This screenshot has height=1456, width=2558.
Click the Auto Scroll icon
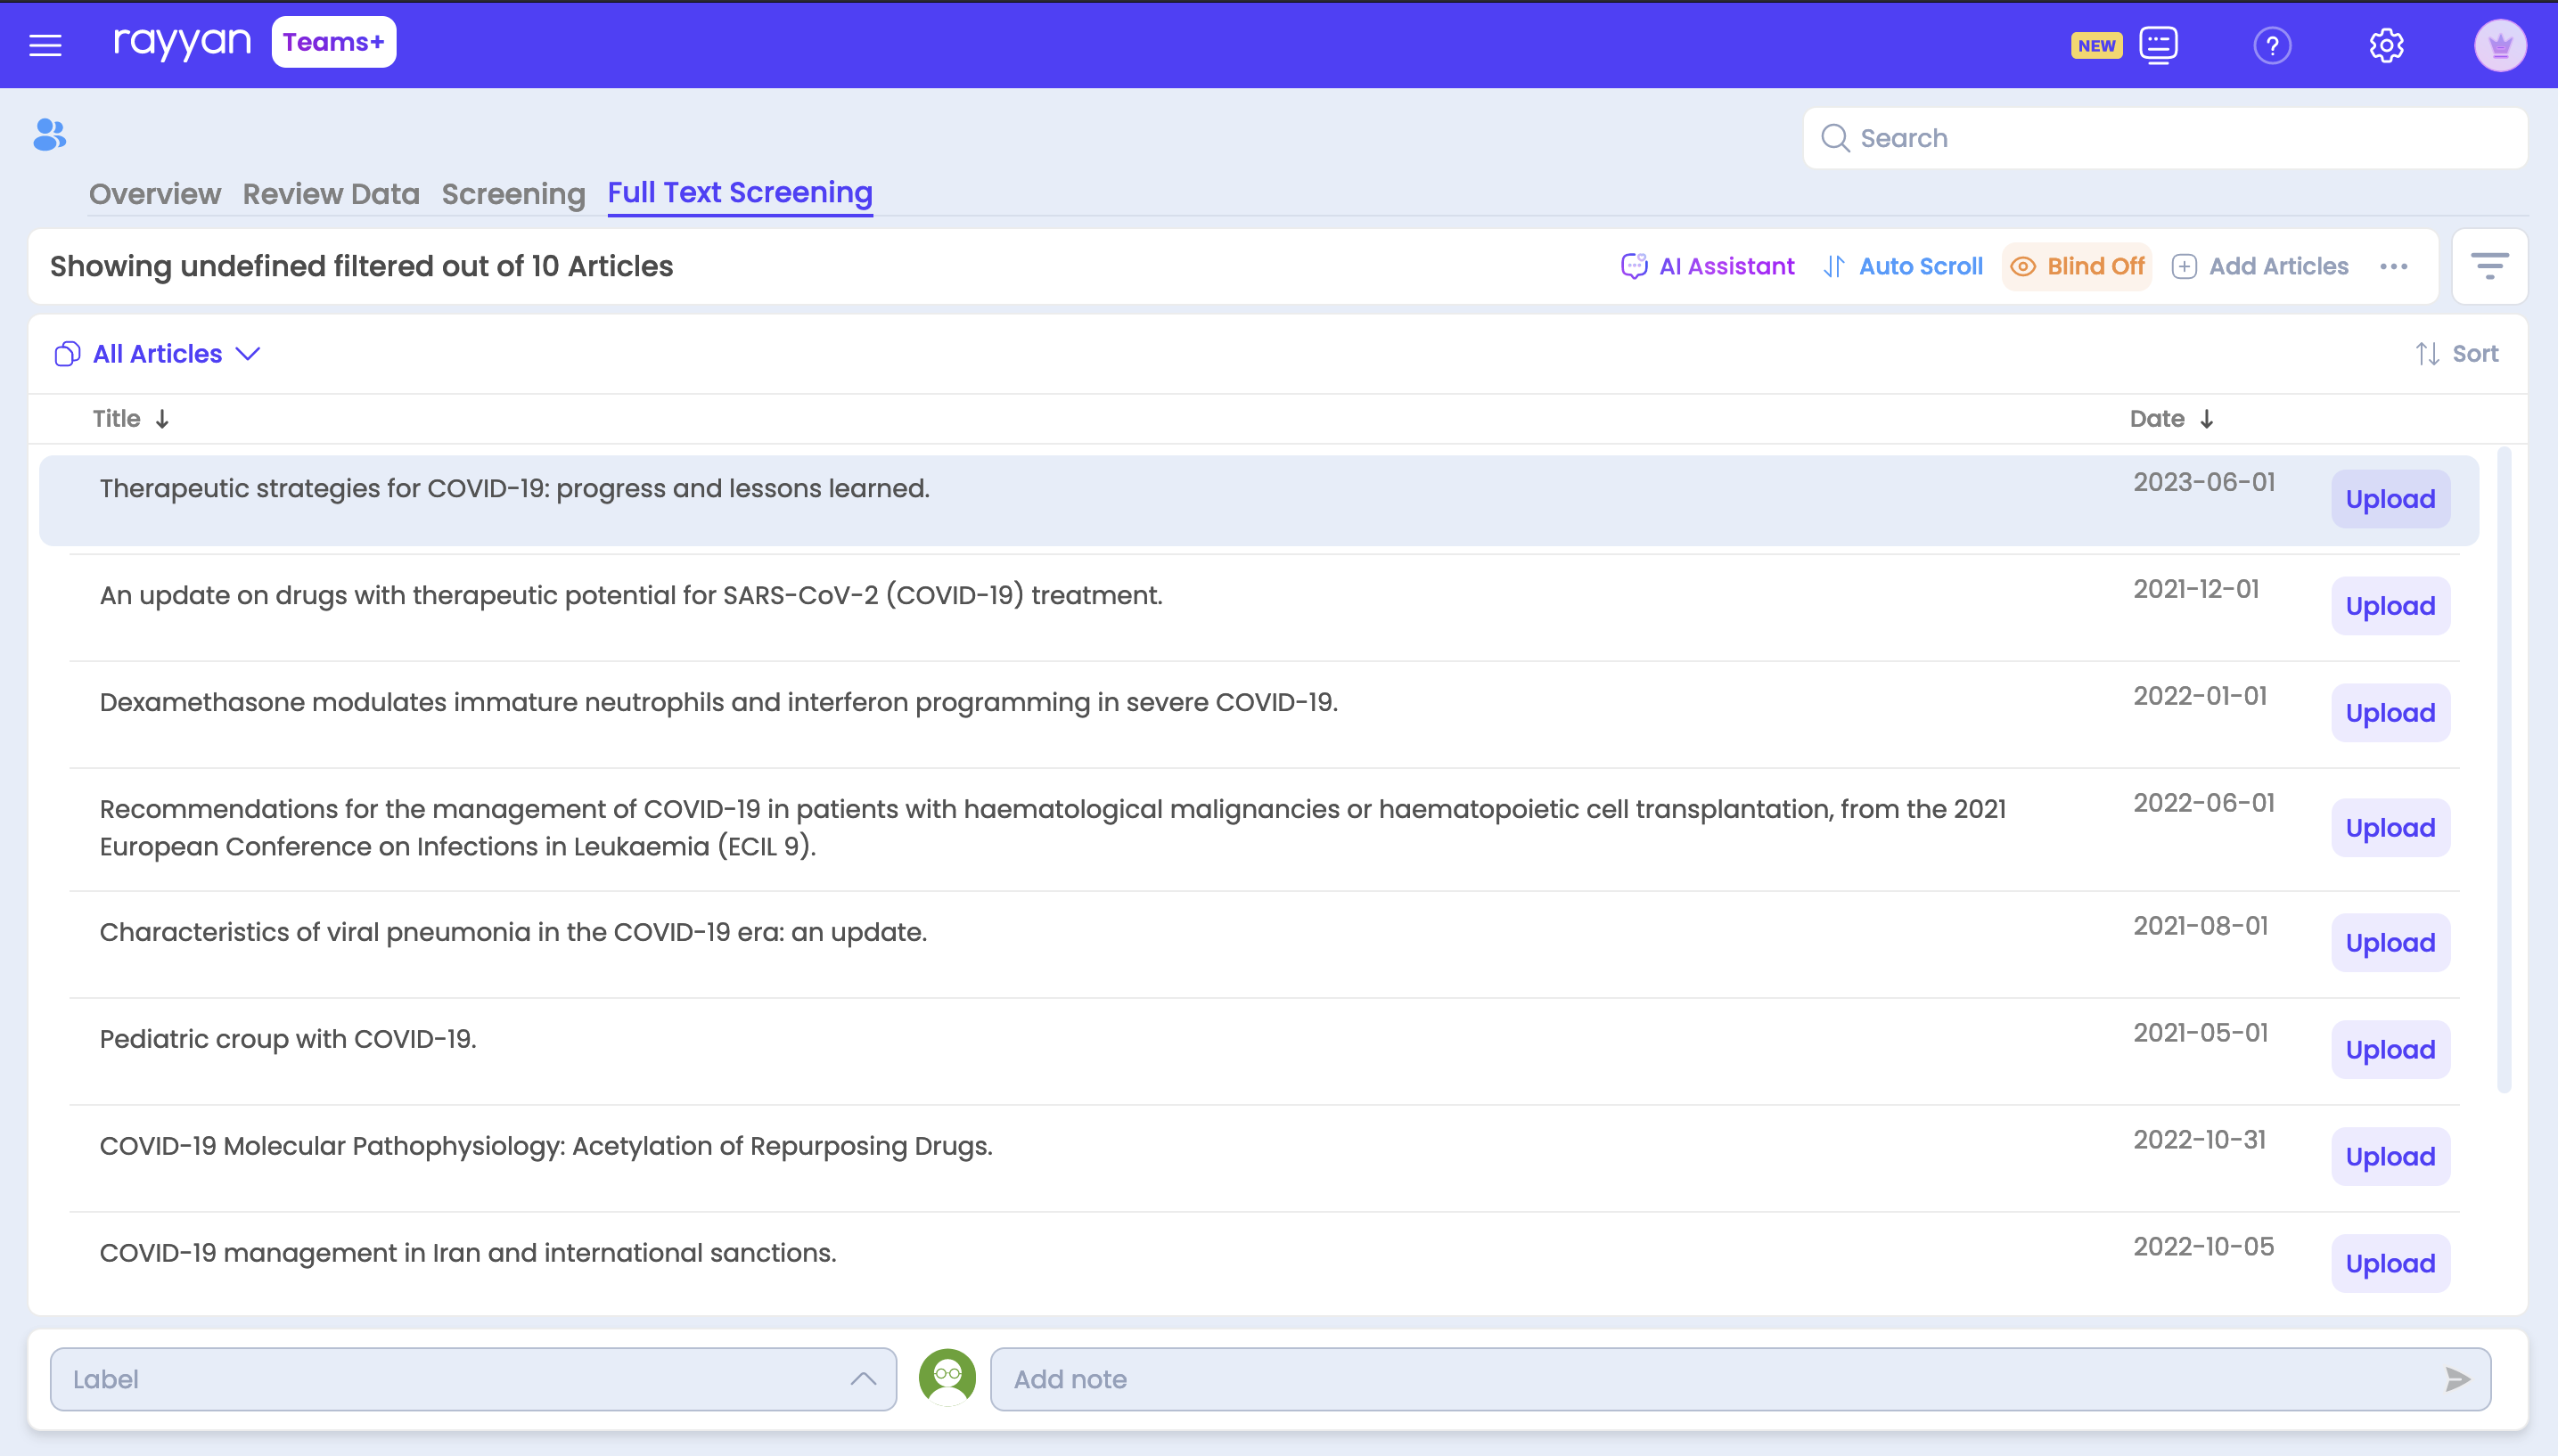coord(1835,266)
